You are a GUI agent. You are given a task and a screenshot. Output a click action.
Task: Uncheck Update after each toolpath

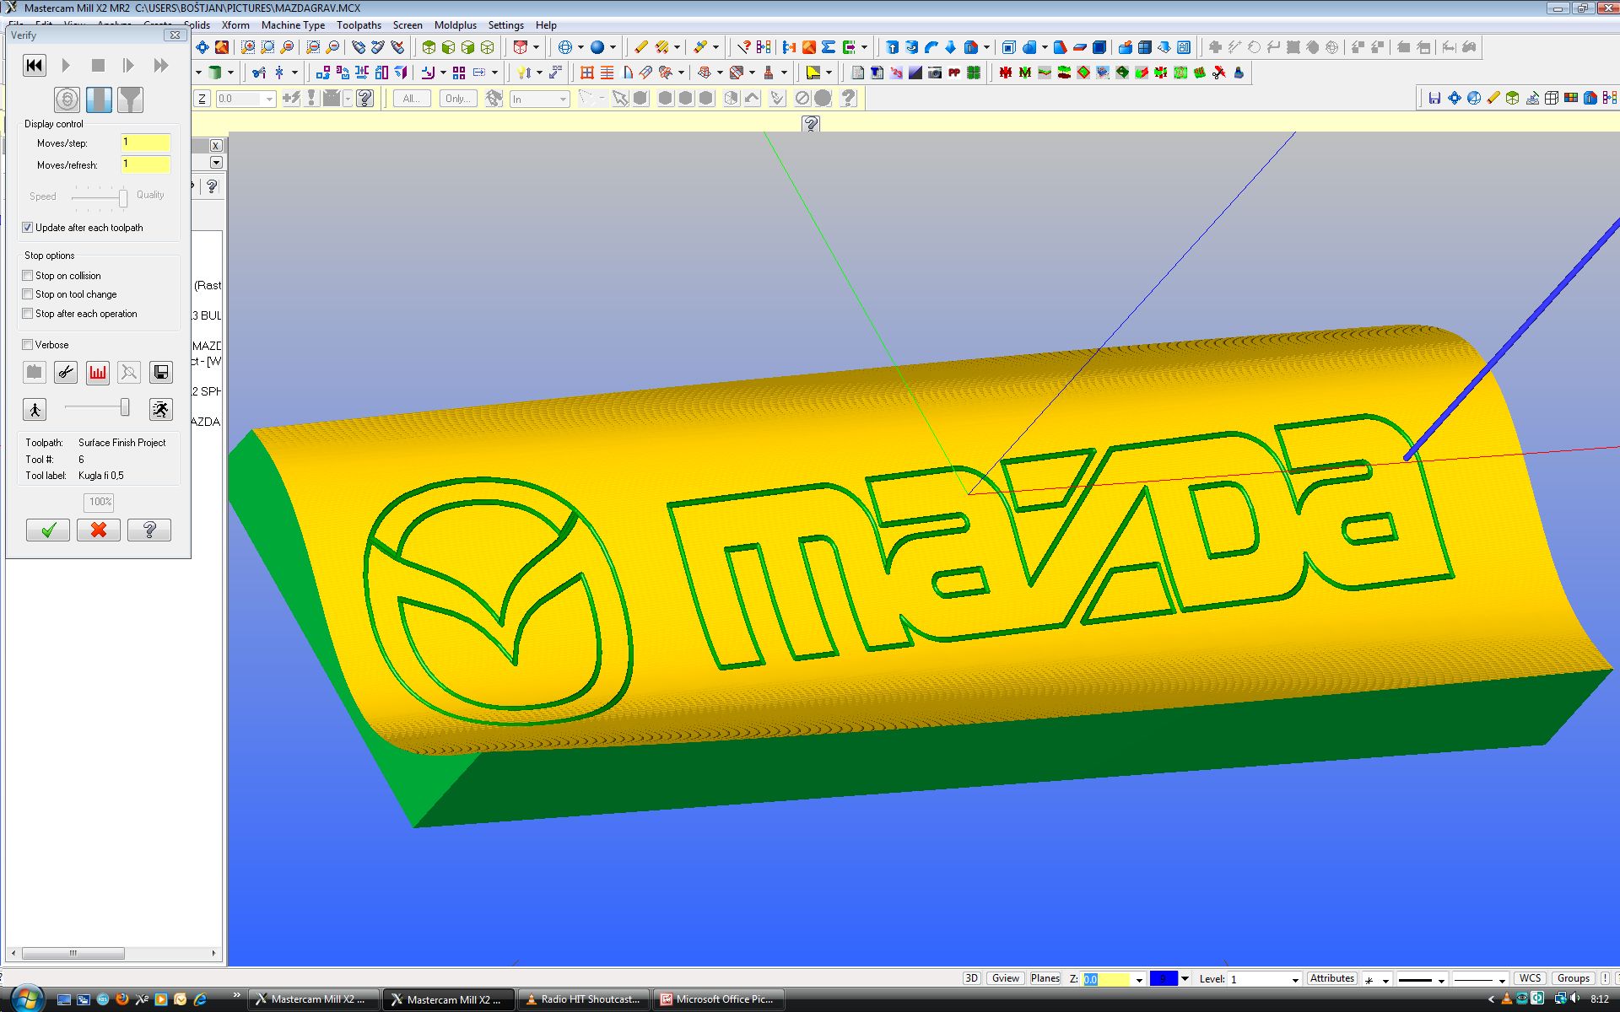[x=28, y=228]
